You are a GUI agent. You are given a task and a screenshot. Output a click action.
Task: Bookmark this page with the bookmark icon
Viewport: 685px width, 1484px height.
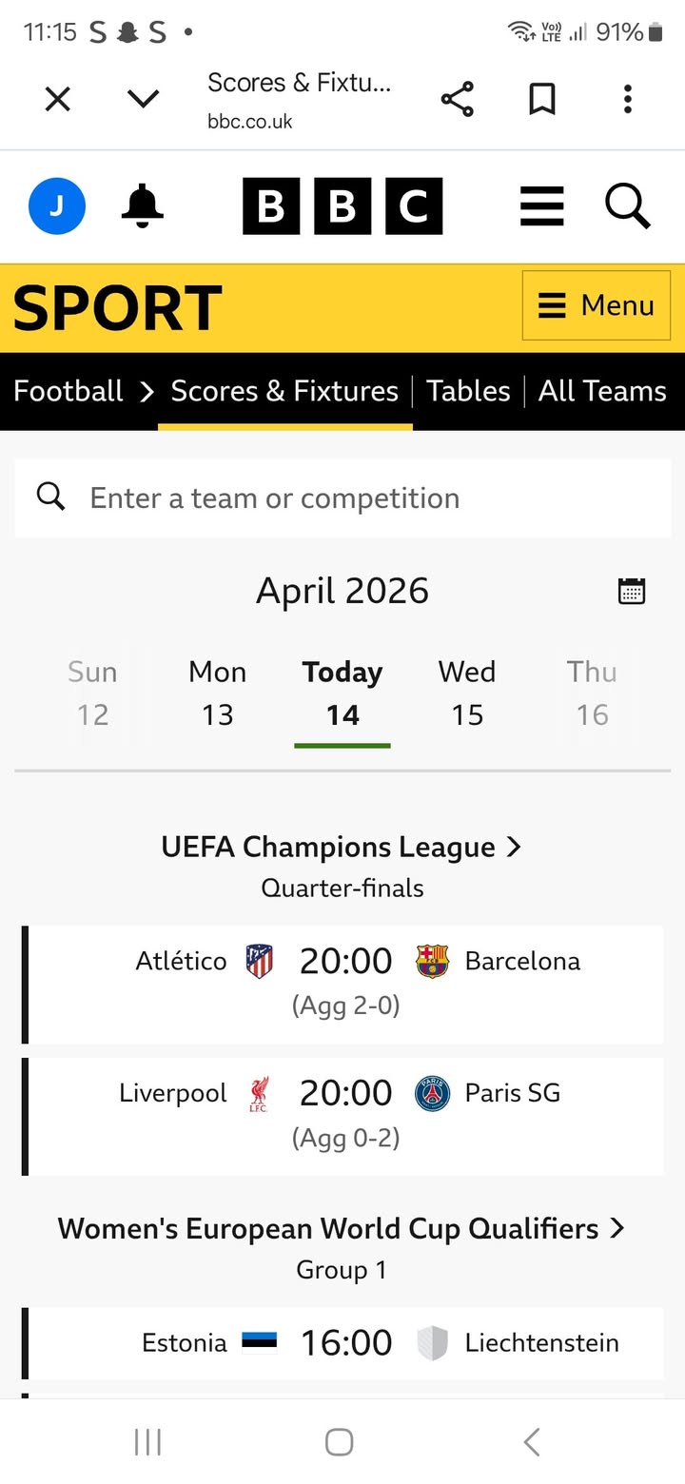click(542, 99)
